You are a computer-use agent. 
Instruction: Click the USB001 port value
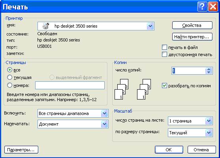coord(44,46)
